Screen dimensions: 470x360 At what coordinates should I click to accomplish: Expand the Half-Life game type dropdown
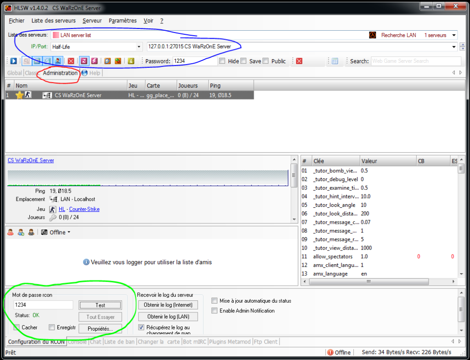click(x=139, y=47)
